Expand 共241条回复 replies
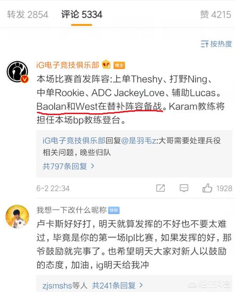The image size is (235, 292). 117,285
